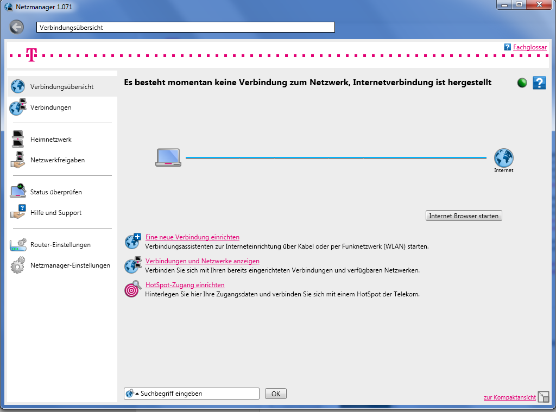Screen dimensions: 556x412
Task: Minimize the Netzmanager window
Action: point(504,4)
